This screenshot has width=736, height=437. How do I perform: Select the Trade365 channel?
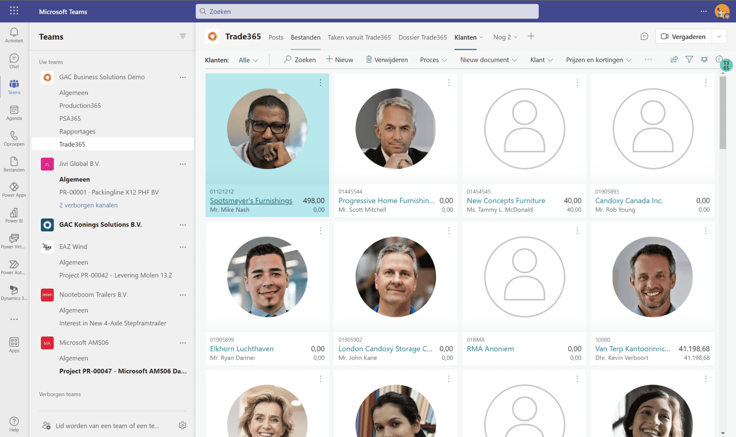(x=112, y=144)
